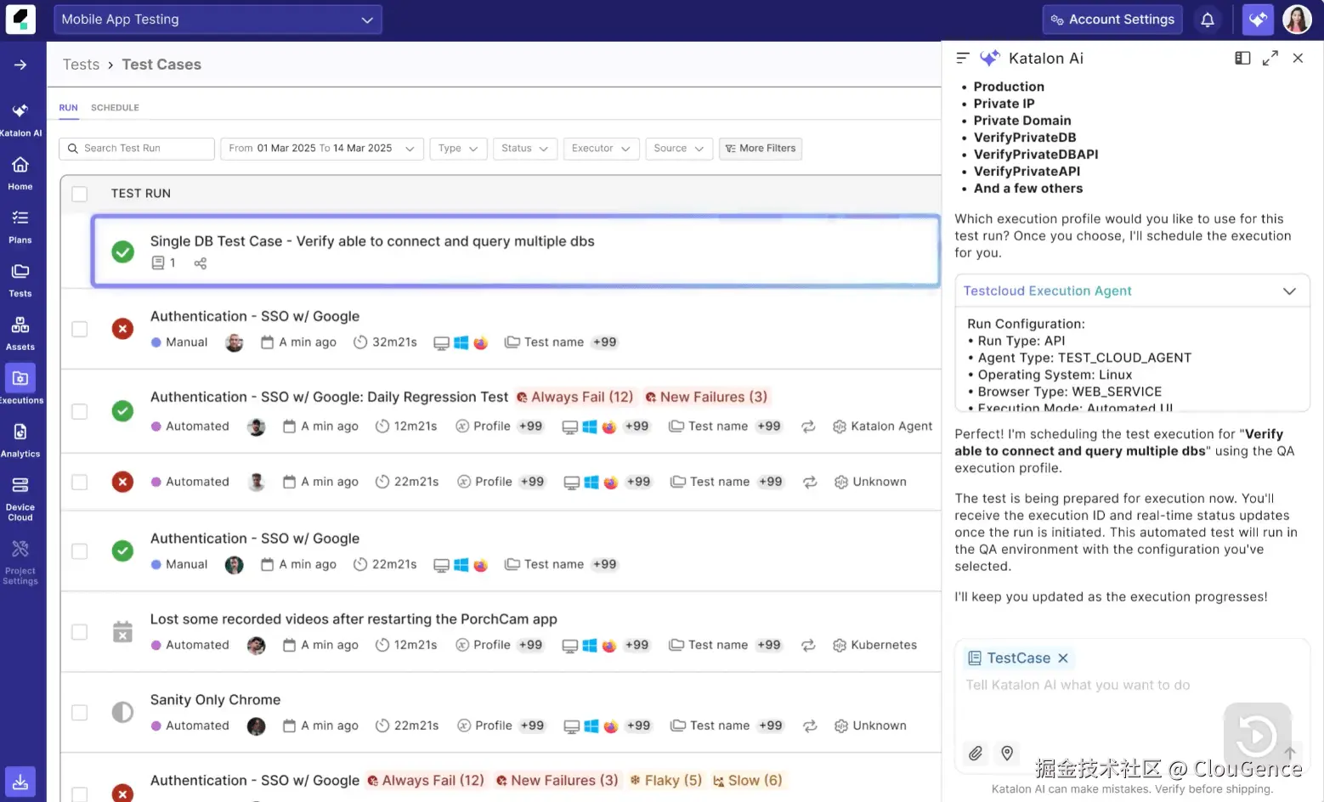Click rerun icon in Lost some recorded videos row
The image size is (1324, 802).
click(808, 646)
